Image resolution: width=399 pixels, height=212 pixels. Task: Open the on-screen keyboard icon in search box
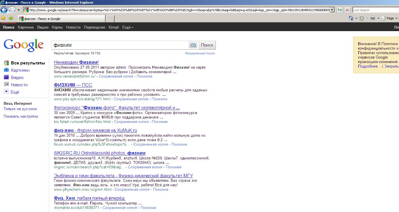[x=193, y=45]
